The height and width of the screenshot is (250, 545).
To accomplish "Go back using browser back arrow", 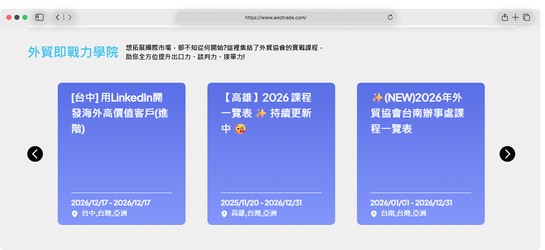I will point(58,17).
